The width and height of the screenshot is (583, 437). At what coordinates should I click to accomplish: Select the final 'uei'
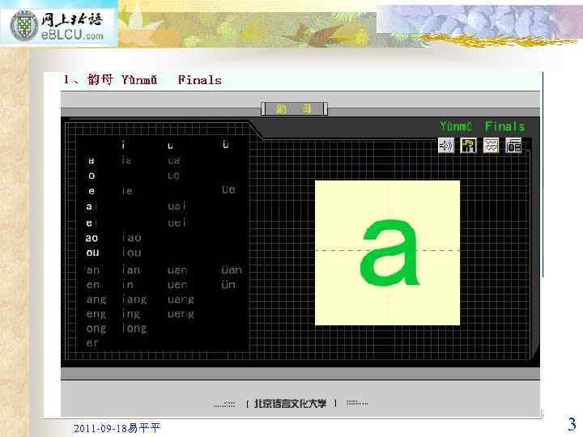(x=177, y=223)
